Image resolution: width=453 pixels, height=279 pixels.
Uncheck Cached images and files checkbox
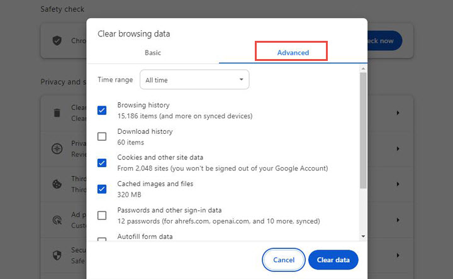click(102, 189)
